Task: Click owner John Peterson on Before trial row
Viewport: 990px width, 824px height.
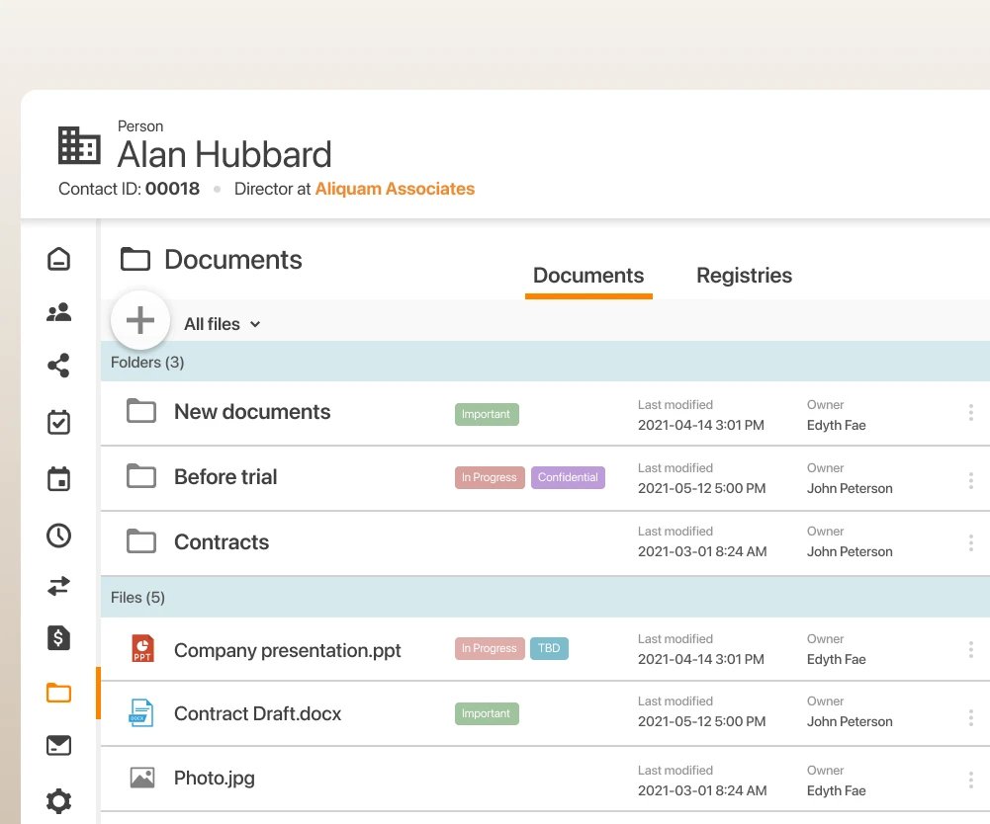Action: [850, 488]
